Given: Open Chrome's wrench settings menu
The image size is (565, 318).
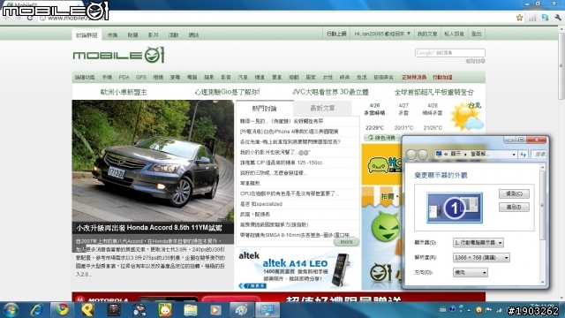Looking at the screenshot, I should [x=558, y=18].
